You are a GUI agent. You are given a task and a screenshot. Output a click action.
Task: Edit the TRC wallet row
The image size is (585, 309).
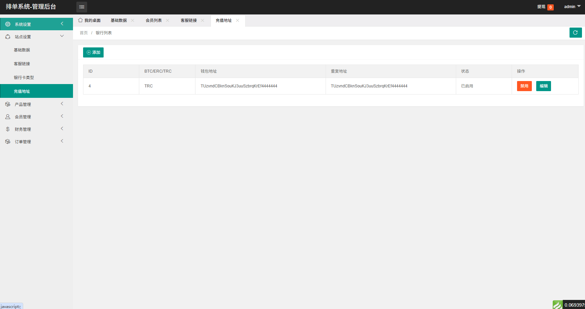point(543,86)
